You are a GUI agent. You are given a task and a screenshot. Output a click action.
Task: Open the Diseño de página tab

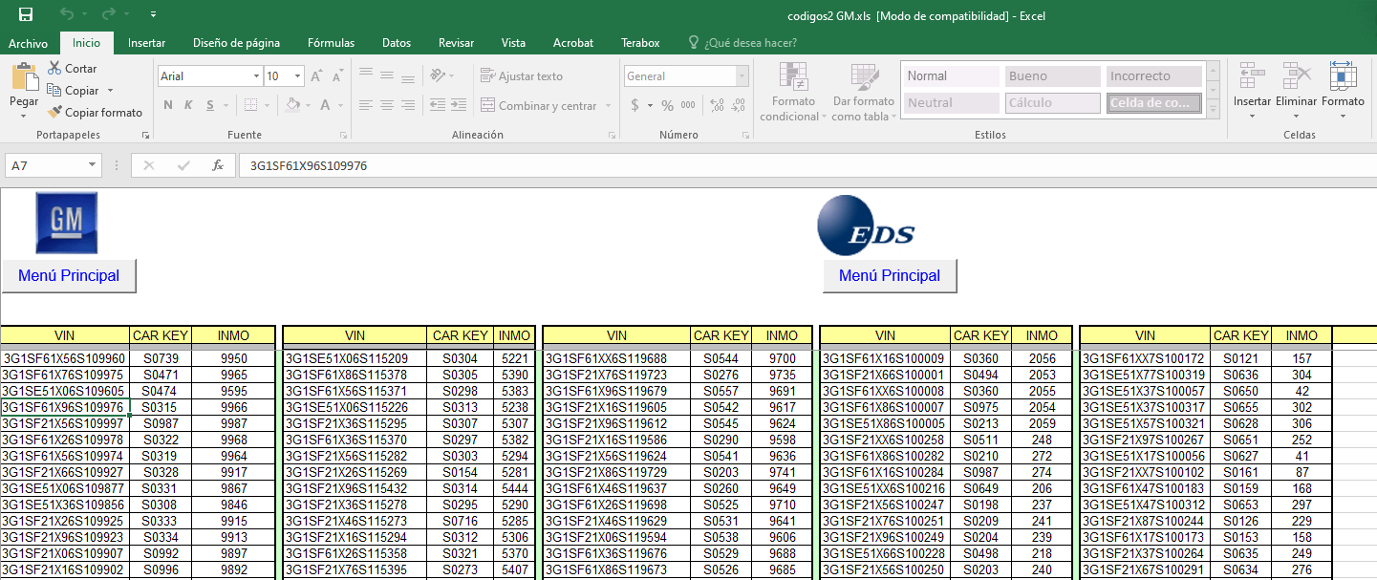[236, 43]
